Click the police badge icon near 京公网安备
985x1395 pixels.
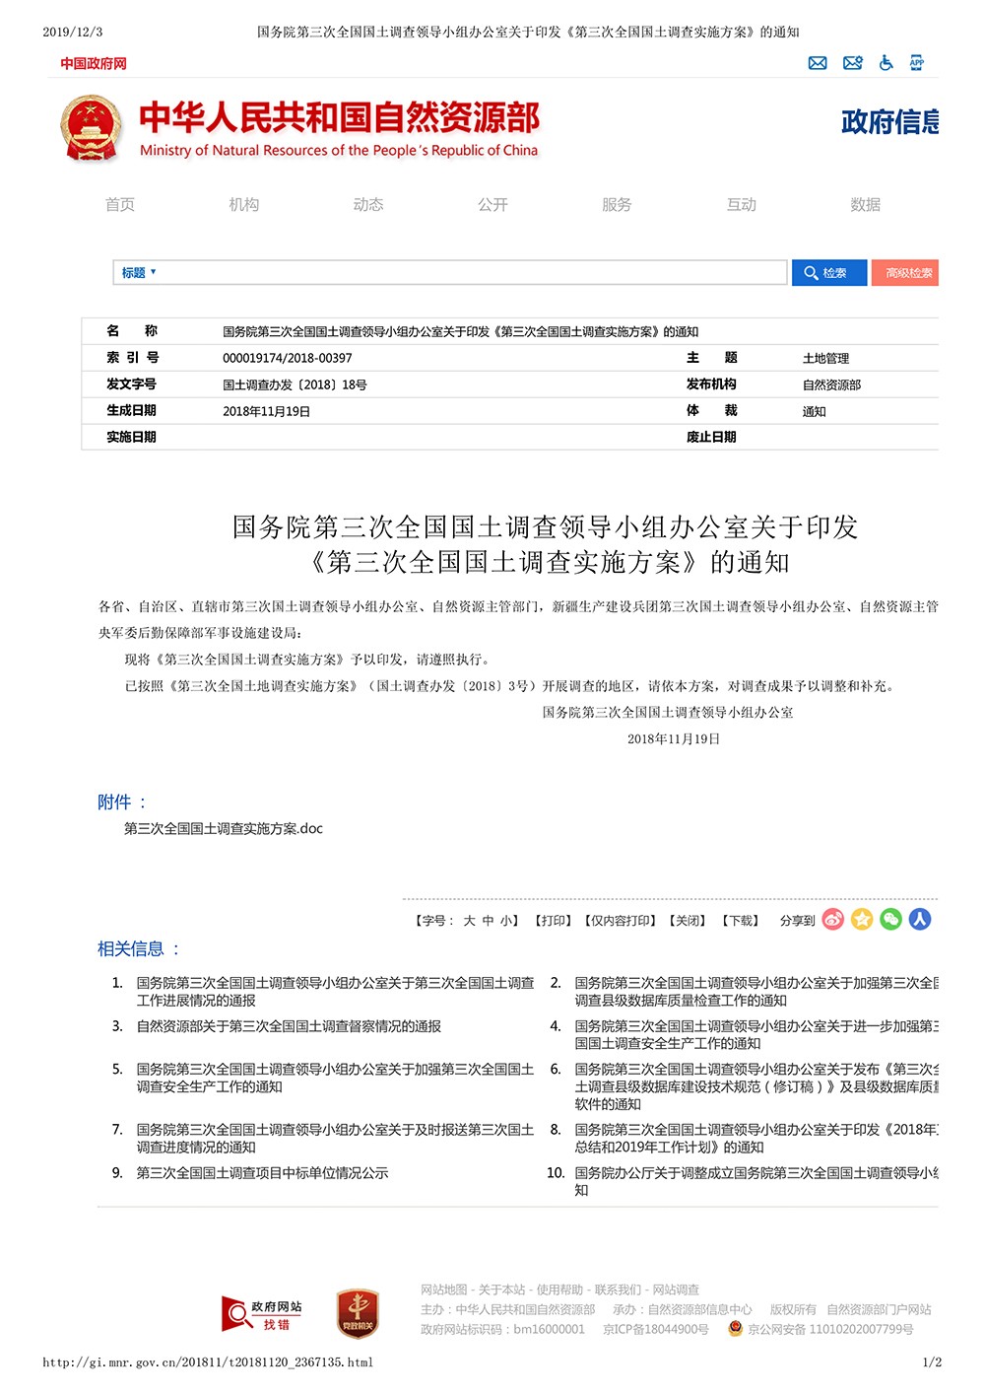pos(735,1328)
